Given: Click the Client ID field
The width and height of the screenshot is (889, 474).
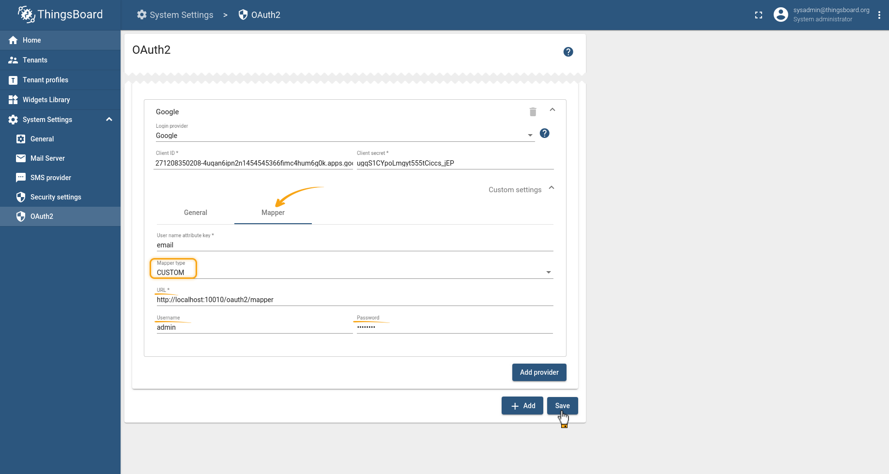Looking at the screenshot, I should pyautogui.click(x=254, y=163).
